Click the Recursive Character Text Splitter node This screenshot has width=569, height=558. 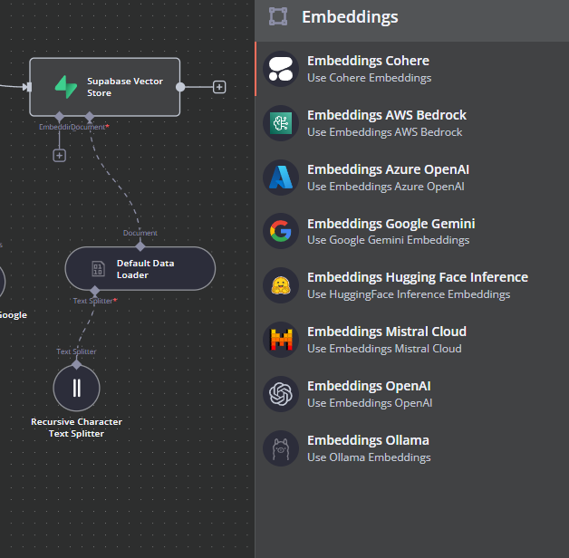pos(76,388)
